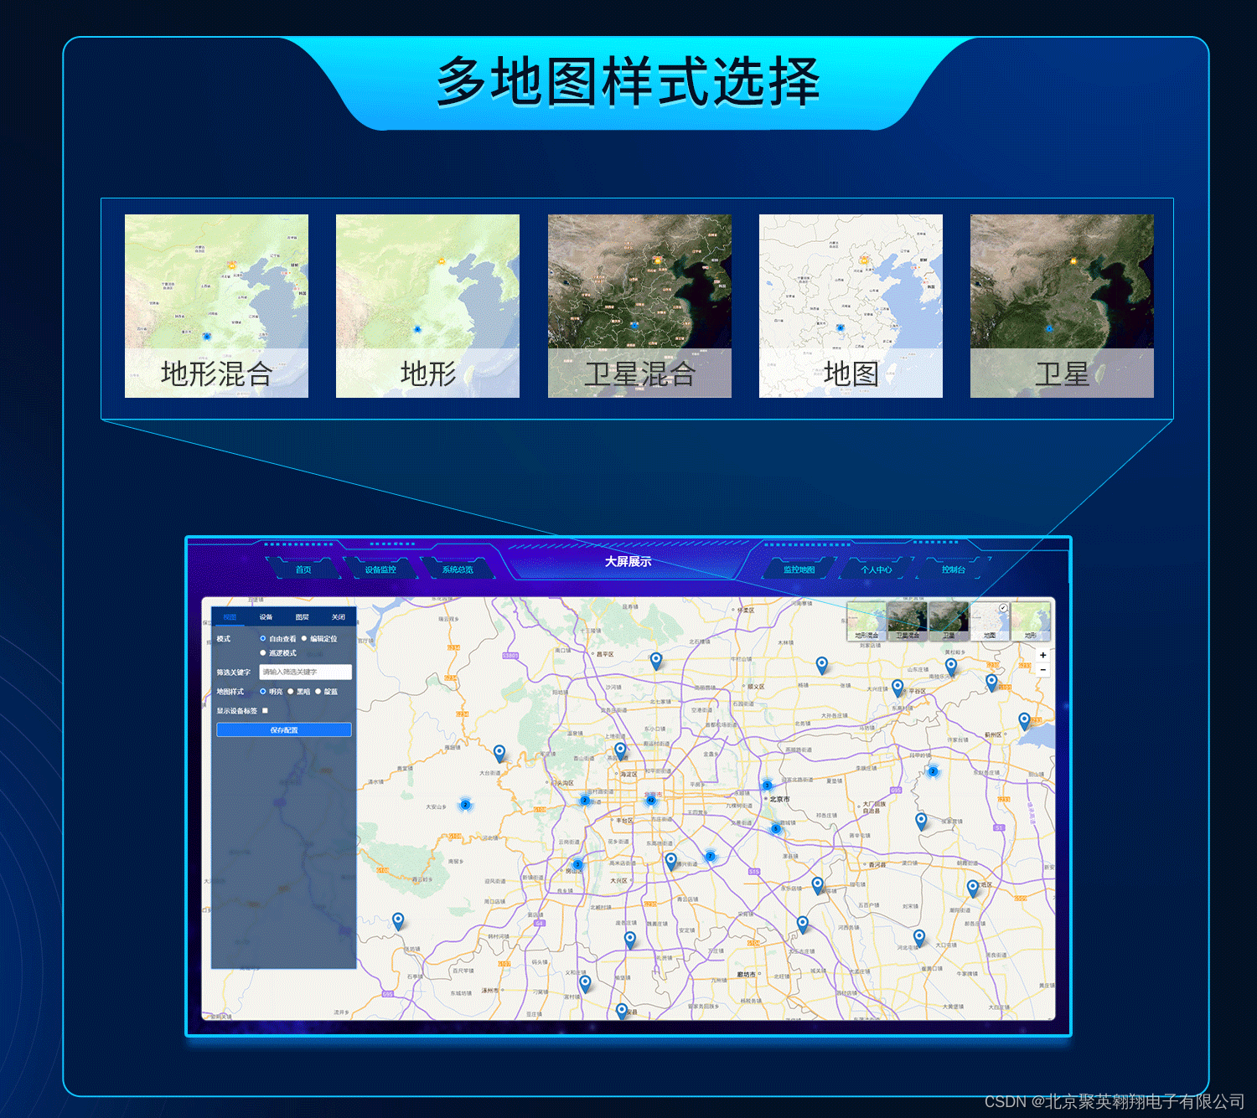
Task: Choose 明亮 map style radio
Action: 262,691
